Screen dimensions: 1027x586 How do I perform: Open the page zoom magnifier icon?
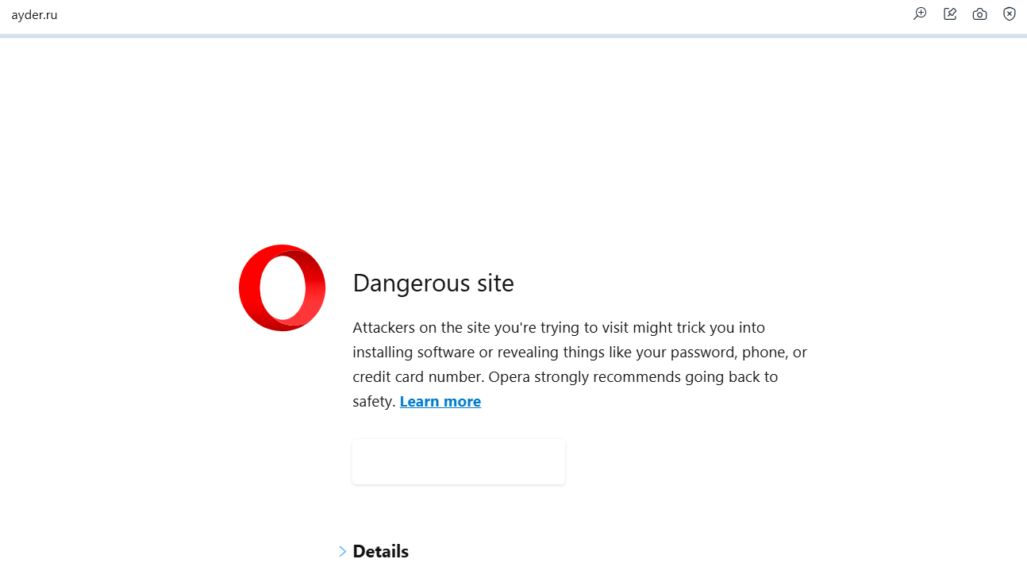click(920, 13)
